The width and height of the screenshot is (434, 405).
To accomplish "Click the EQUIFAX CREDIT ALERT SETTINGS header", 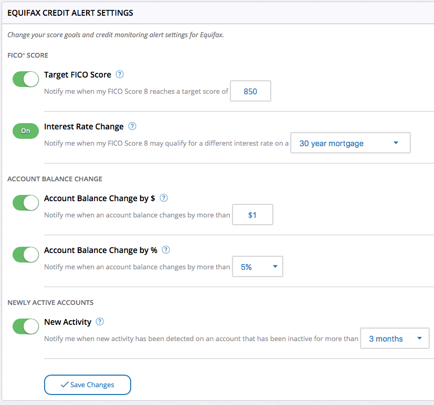I will click(69, 13).
